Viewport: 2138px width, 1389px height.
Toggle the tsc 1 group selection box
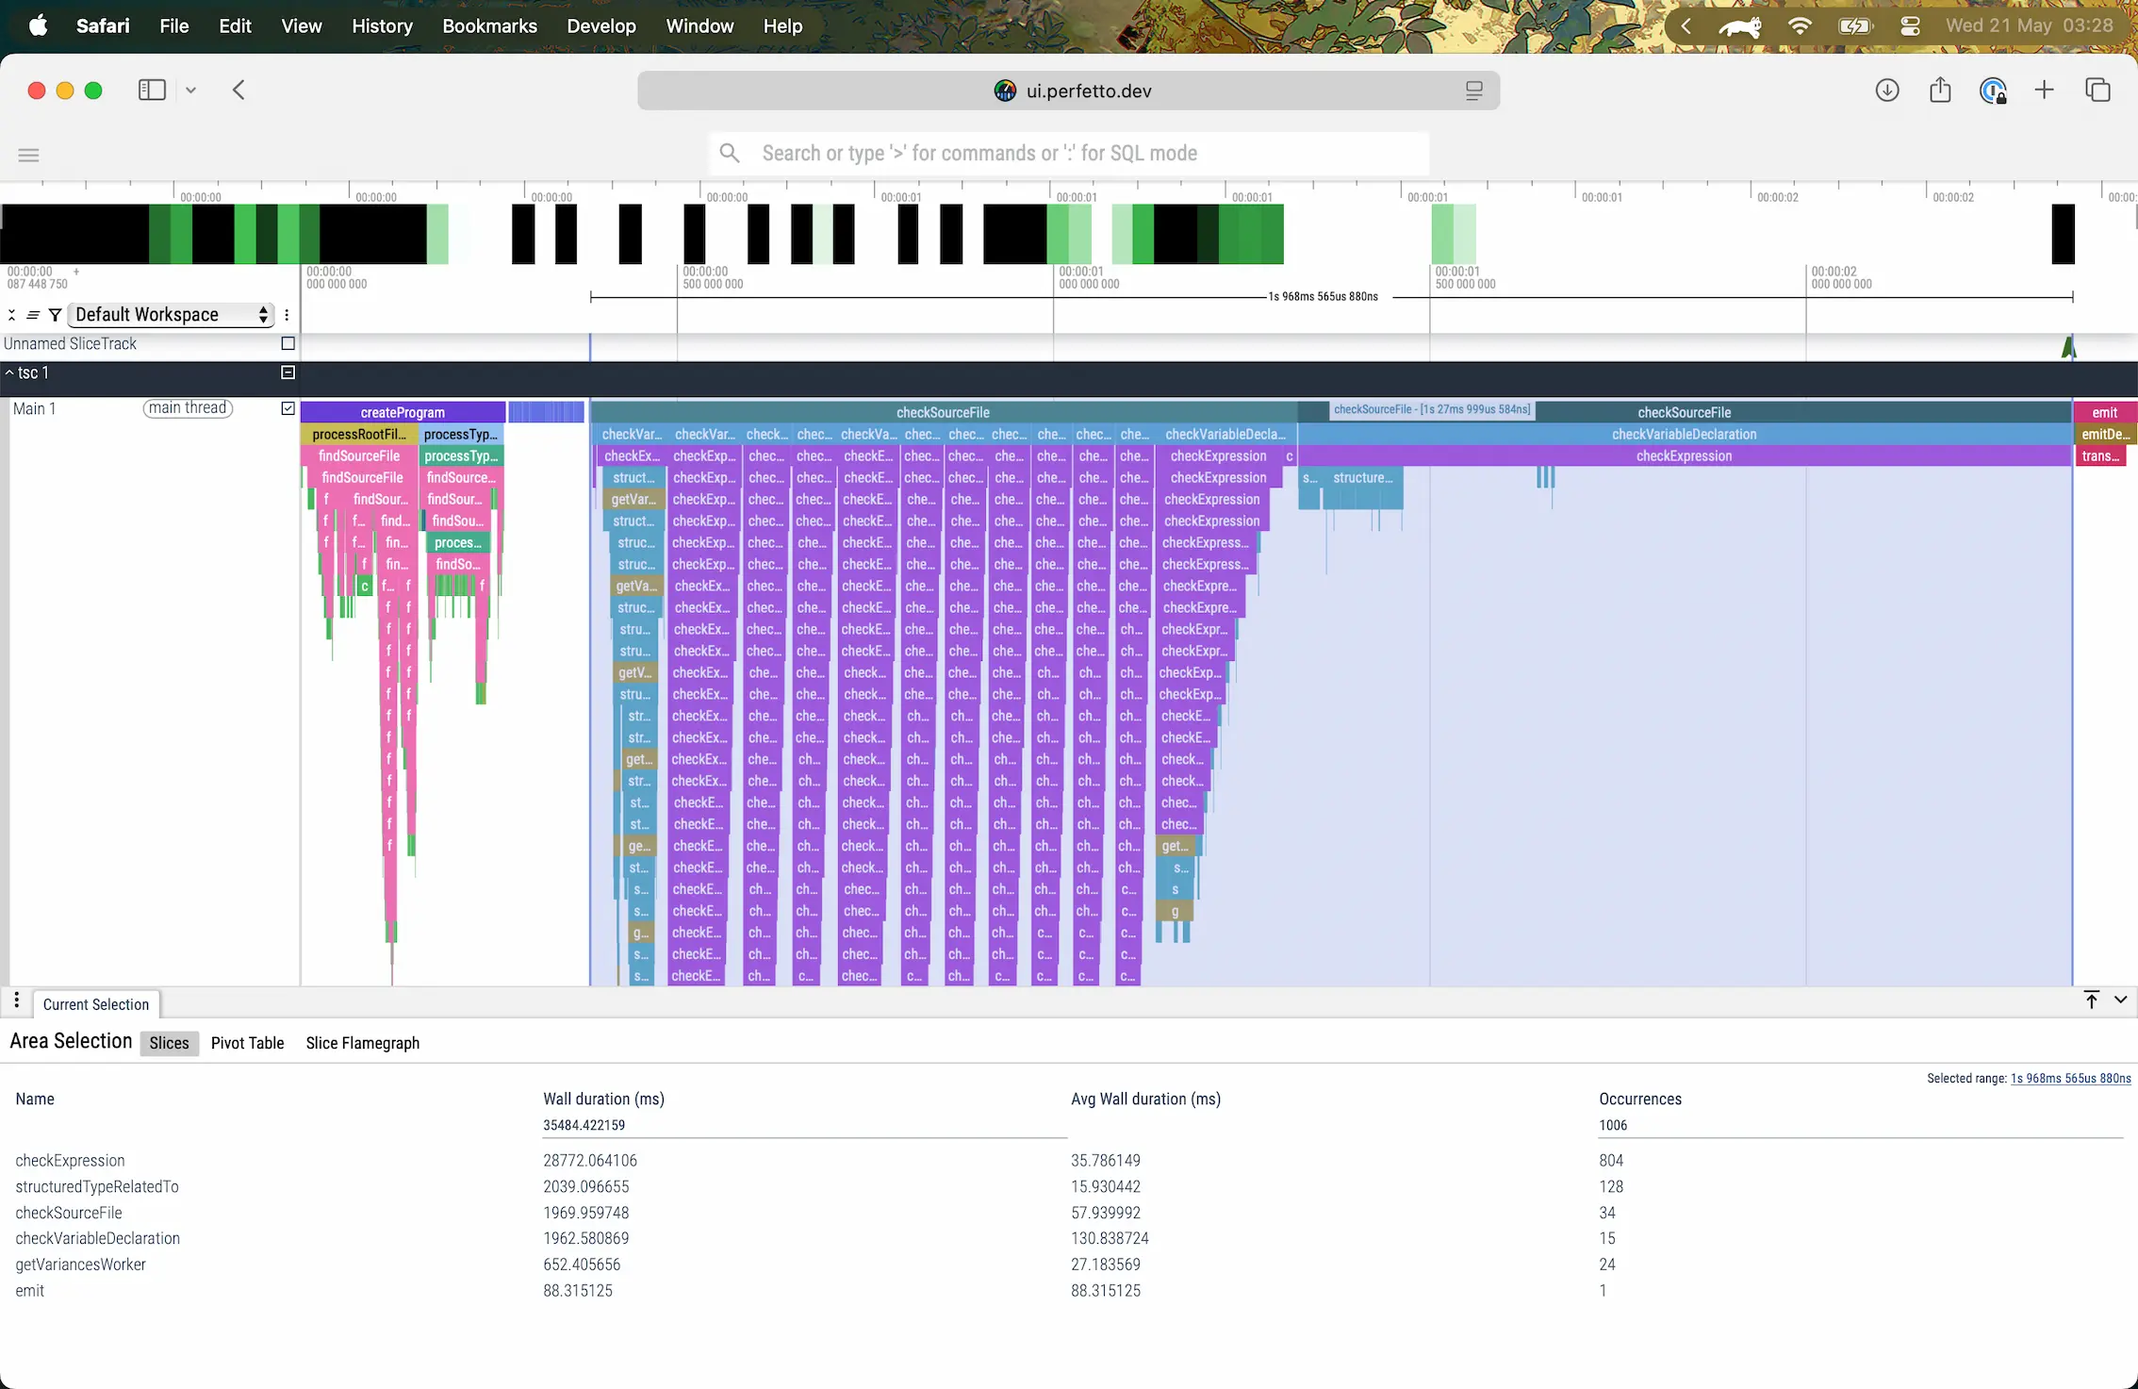click(286, 372)
